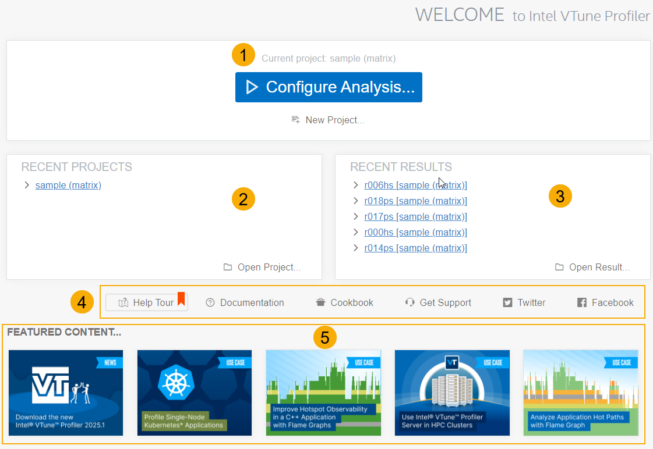The width and height of the screenshot is (653, 449).
Task: Open the Kubernetes Applications use case card
Action: coord(195,393)
